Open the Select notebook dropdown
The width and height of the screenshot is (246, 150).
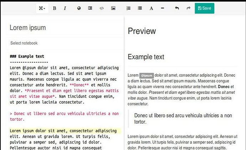pos(64,43)
